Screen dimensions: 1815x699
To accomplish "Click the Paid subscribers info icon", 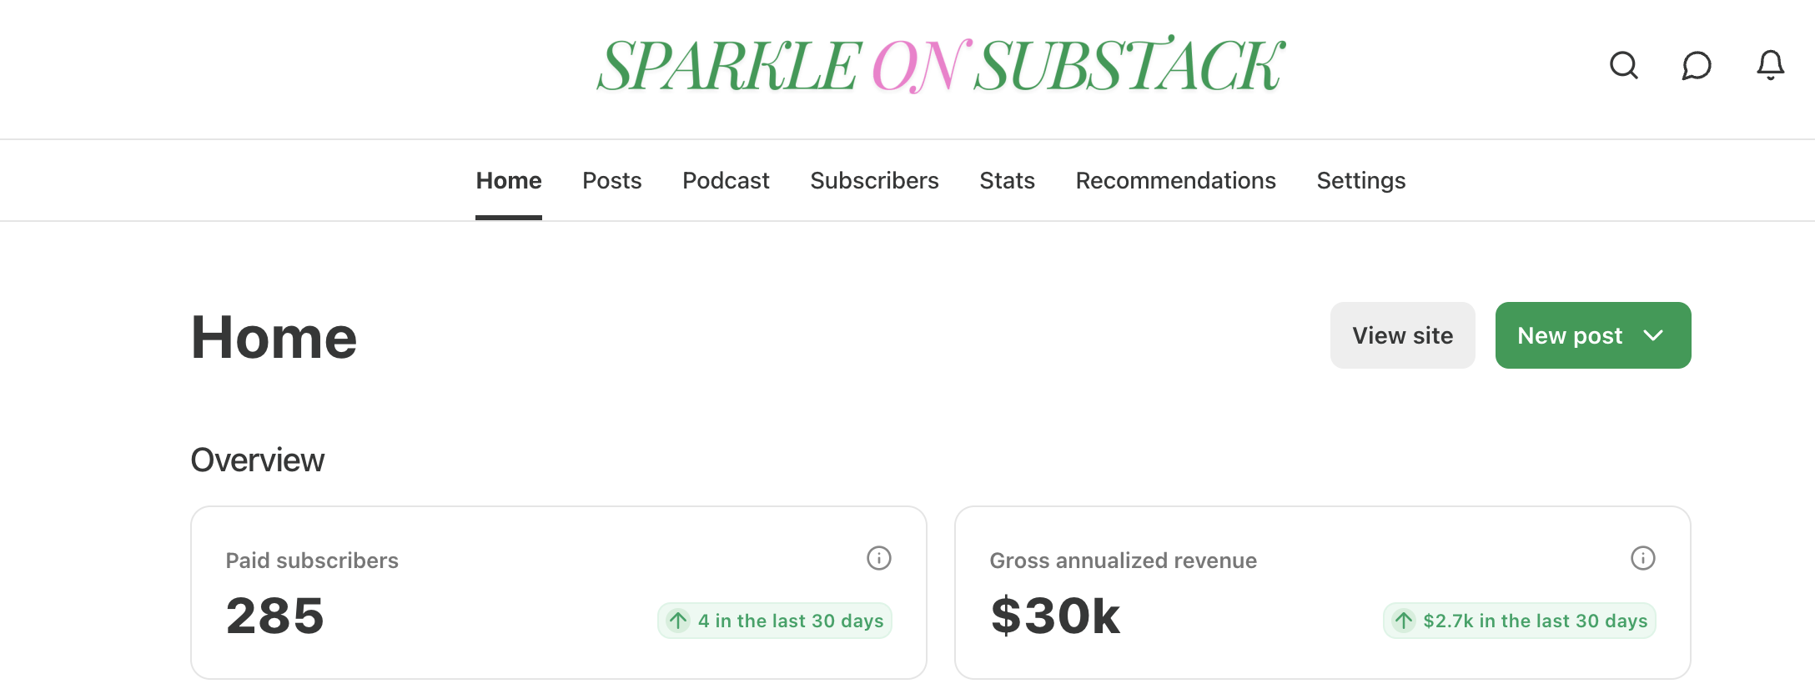I will (x=879, y=558).
